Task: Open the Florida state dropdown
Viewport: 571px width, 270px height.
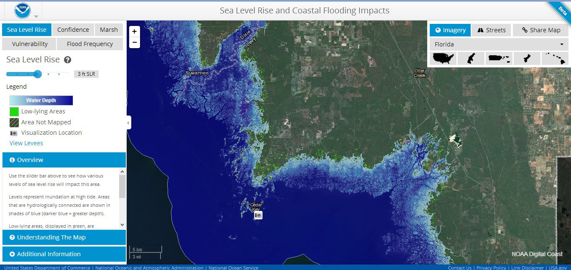Action: click(x=499, y=44)
